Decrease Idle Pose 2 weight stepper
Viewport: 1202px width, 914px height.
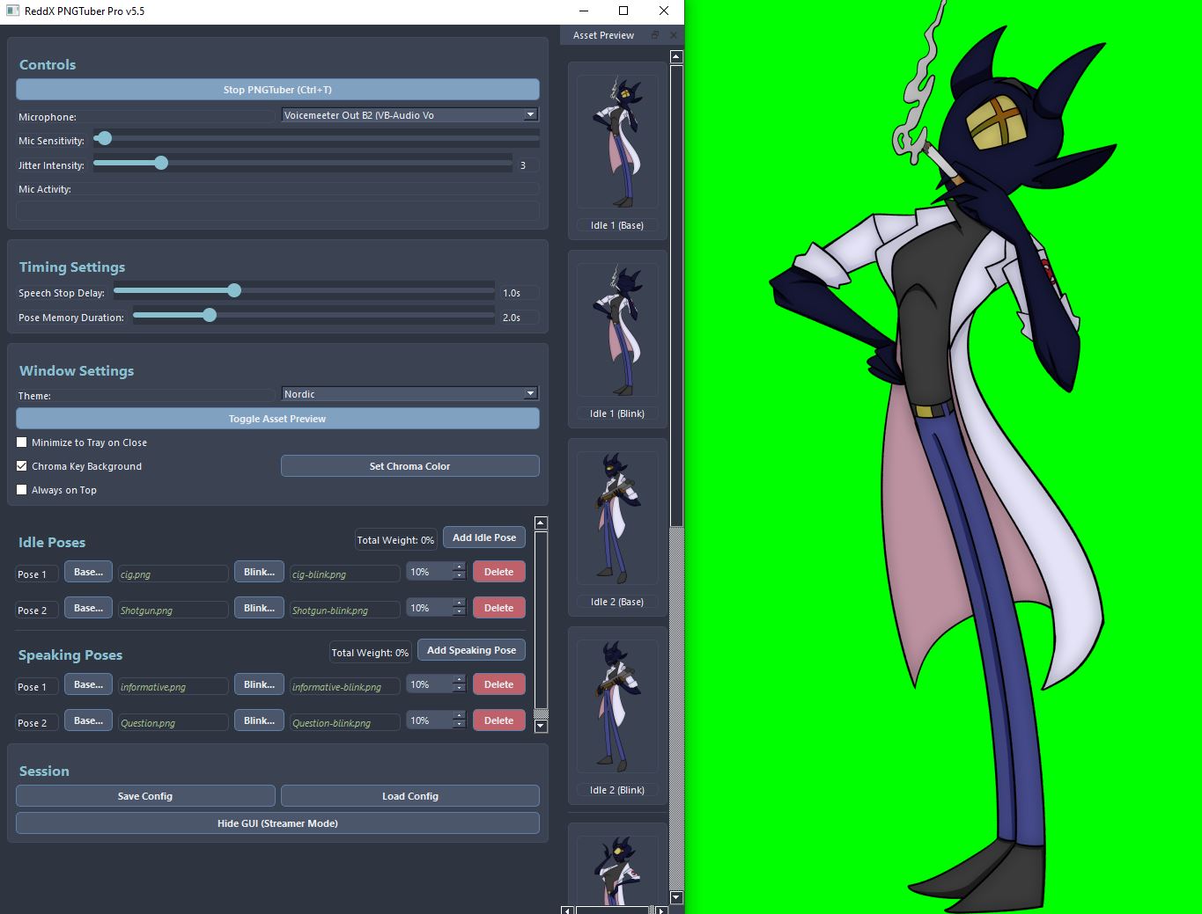point(459,612)
